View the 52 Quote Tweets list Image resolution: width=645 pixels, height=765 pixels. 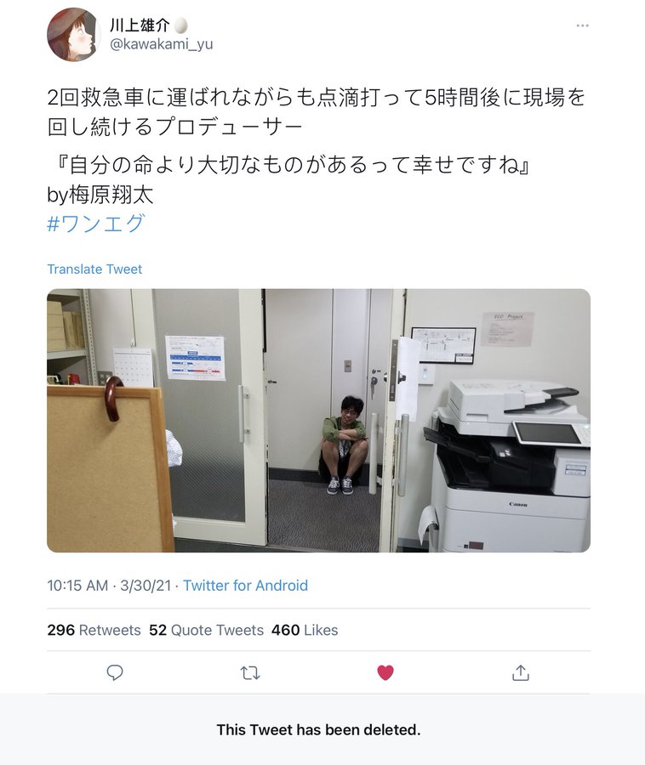pyautogui.click(x=206, y=630)
